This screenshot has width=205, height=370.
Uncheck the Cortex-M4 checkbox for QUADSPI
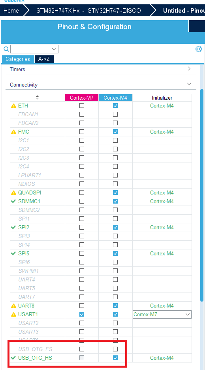point(115,193)
